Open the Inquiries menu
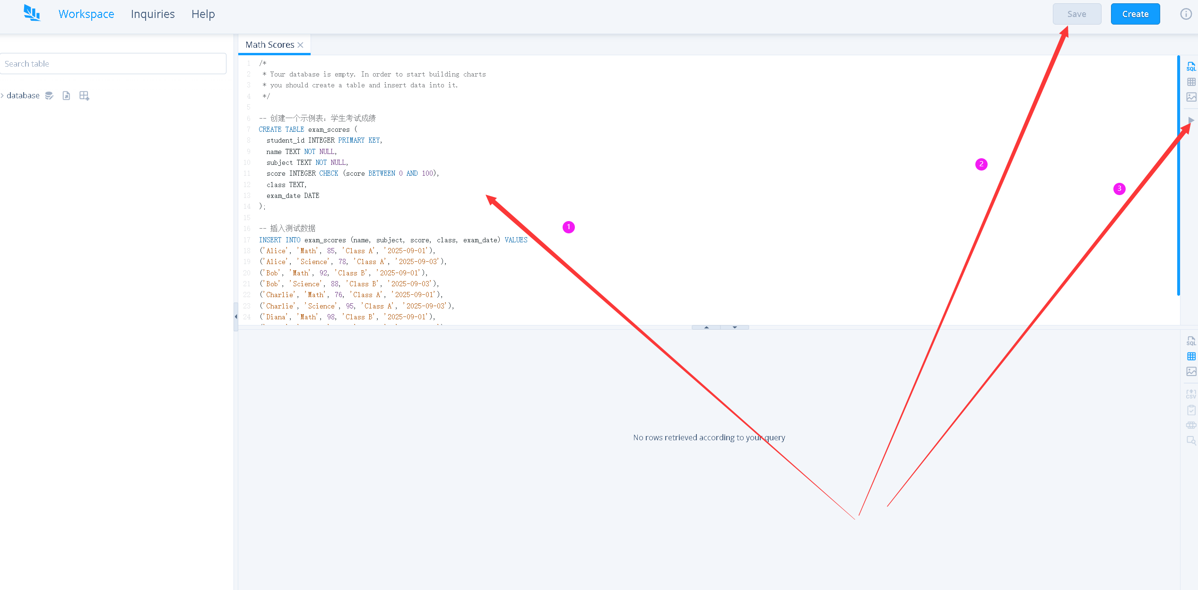The width and height of the screenshot is (1198, 590). coord(153,14)
